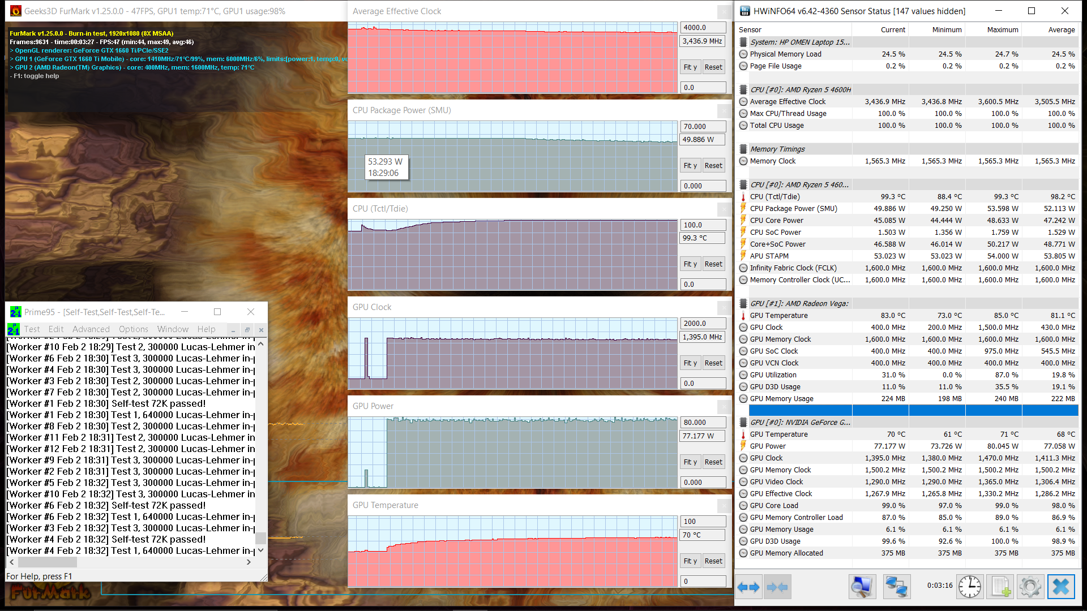
Task: Click the 4000.0 maximum field of Average Effective Clock graph
Action: pyautogui.click(x=703, y=27)
